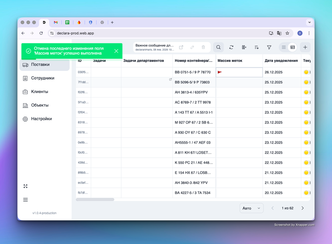Viewport: 332px width, 244px height.
Task: Select the cell AH5555-1 / 47 AEF 03
Action: (x=194, y=143)
